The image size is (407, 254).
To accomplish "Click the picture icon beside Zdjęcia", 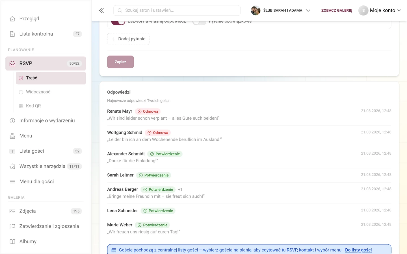I will pyautogui.click(x=12, y=211).
